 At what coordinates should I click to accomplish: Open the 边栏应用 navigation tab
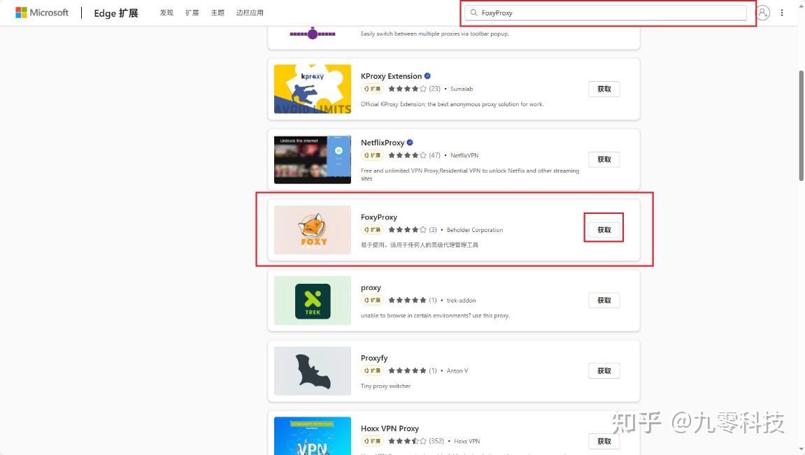250,13
